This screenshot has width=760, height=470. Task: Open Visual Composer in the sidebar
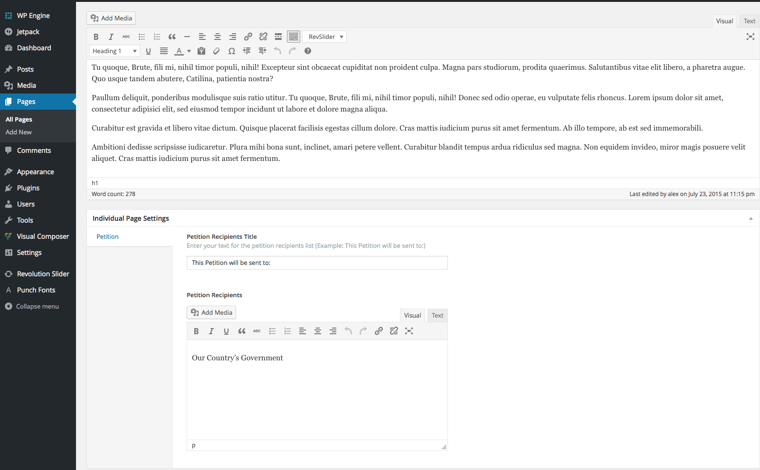38,236
